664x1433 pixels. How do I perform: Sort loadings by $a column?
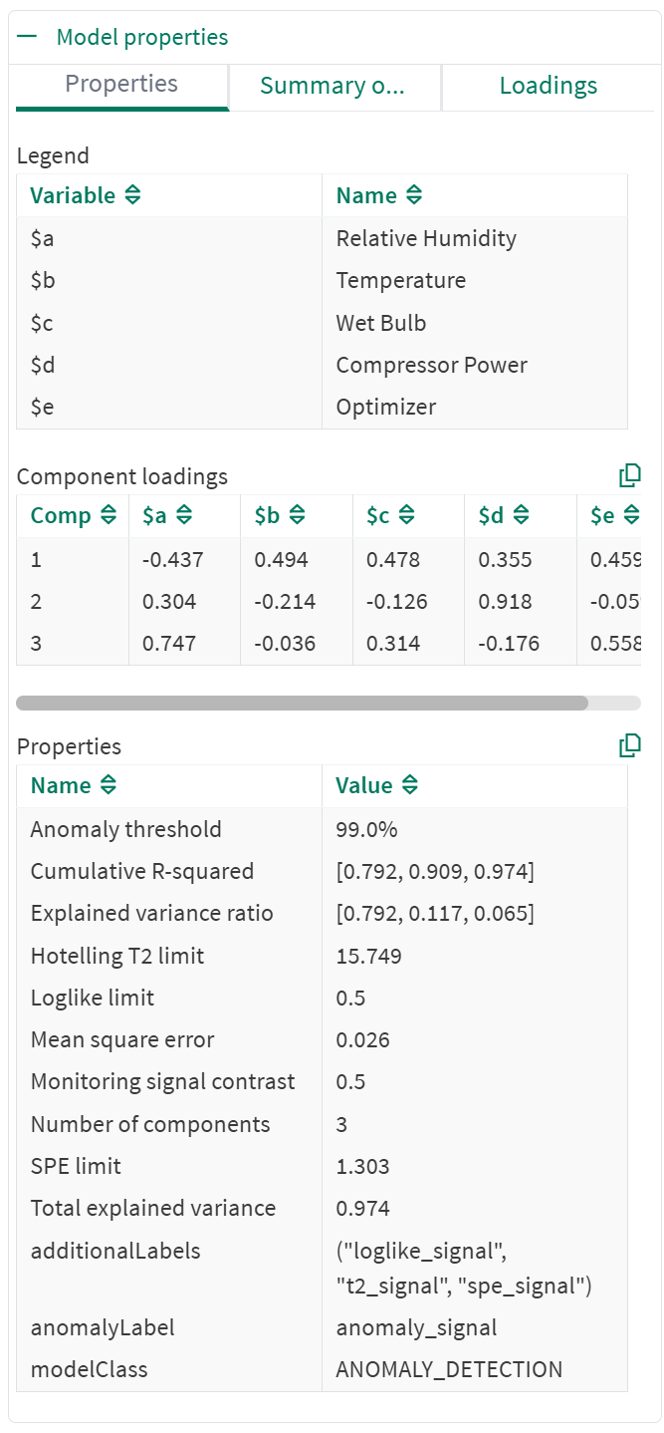(x=183, y=516)
